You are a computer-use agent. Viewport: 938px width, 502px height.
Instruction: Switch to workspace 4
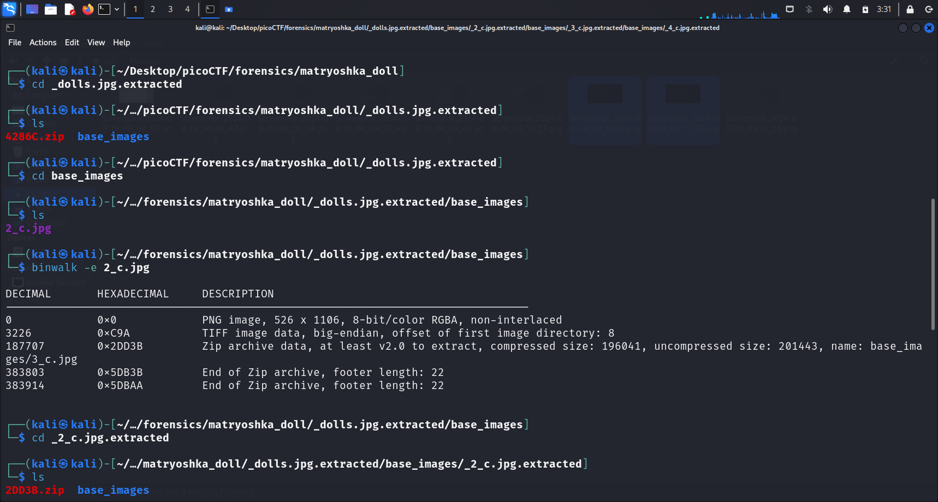coord(187,9)
